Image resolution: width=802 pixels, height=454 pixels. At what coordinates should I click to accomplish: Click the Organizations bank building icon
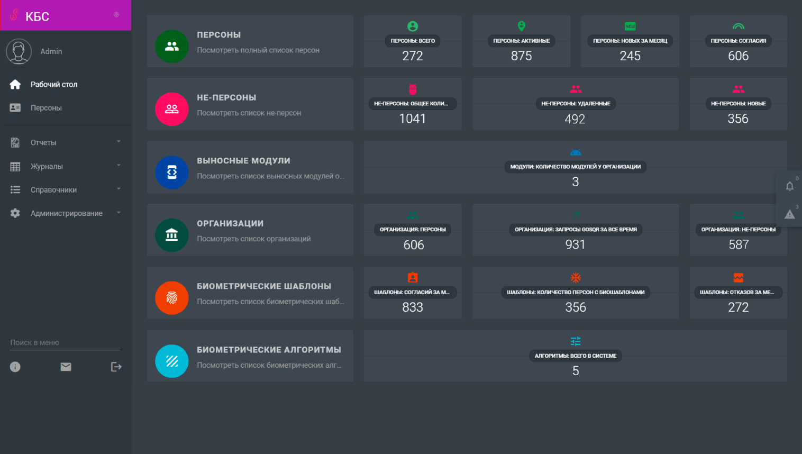click(x=171, y=235)
